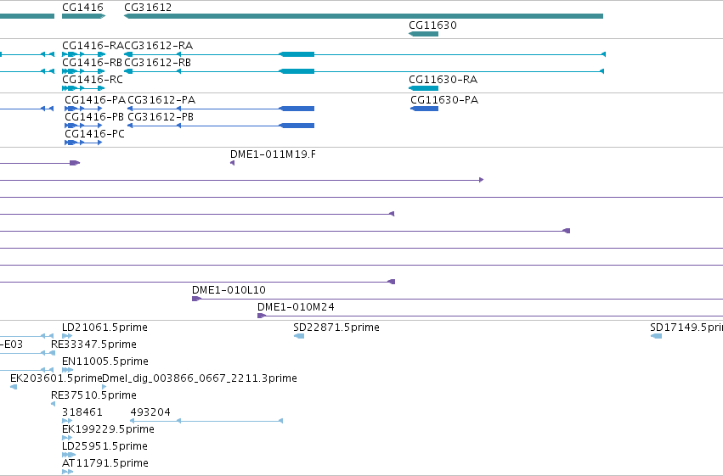Image resolution: width=723 pixels, height=476 pixels.
Task: Click the CG31612-PB protein label
Action: click(x=161, y=117)
